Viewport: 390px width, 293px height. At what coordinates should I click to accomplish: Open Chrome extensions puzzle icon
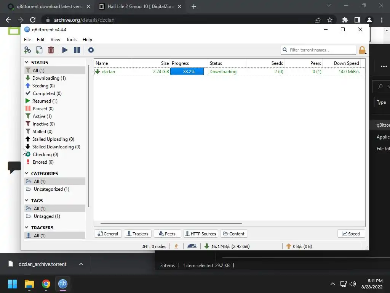pyautogui.click(x=345, y=20)
